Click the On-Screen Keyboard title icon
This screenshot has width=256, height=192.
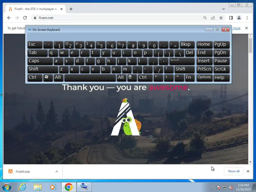(x=29, y=30)
